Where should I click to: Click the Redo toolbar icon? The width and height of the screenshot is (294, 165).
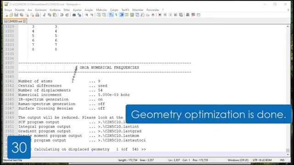tap(67, 15)
